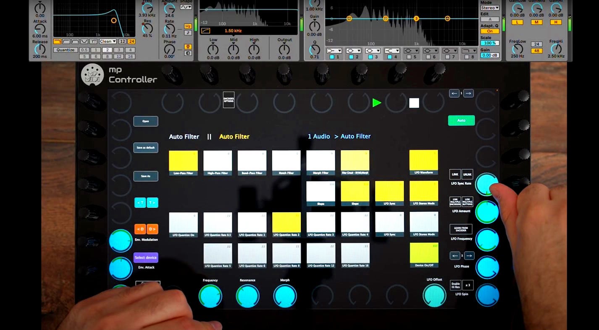The image size is (599, 330).
Task: Open the EQ Eight Mode Stereo dropdown
Action: pos(490,8)
